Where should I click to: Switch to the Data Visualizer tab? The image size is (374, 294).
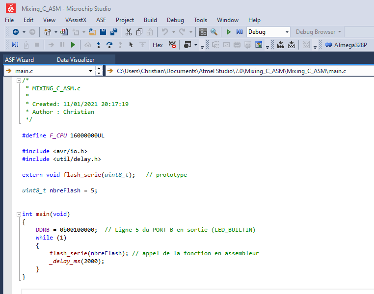coord(76,59)
